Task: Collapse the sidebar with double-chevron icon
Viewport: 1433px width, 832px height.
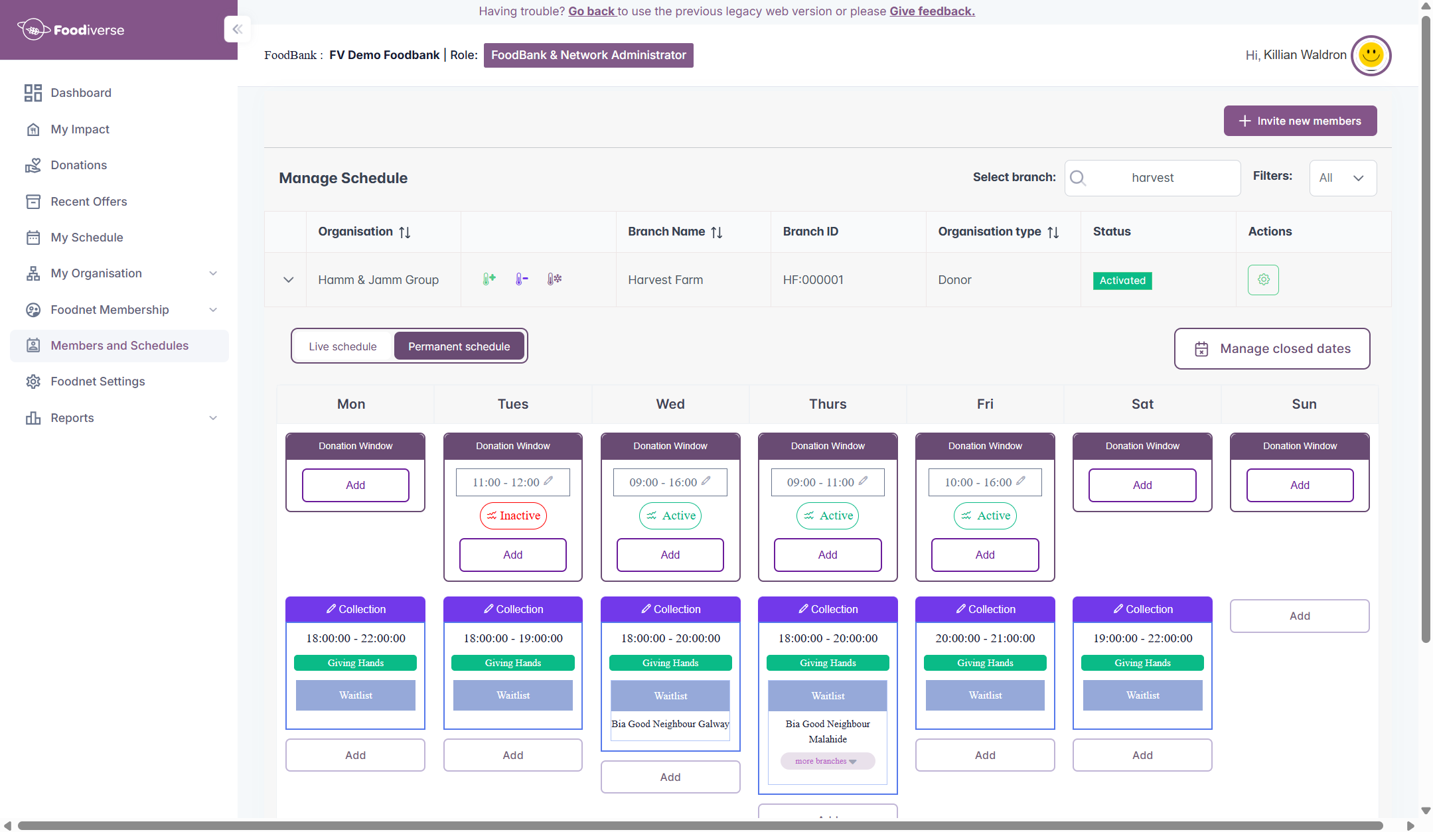Action: coord(237,29)
